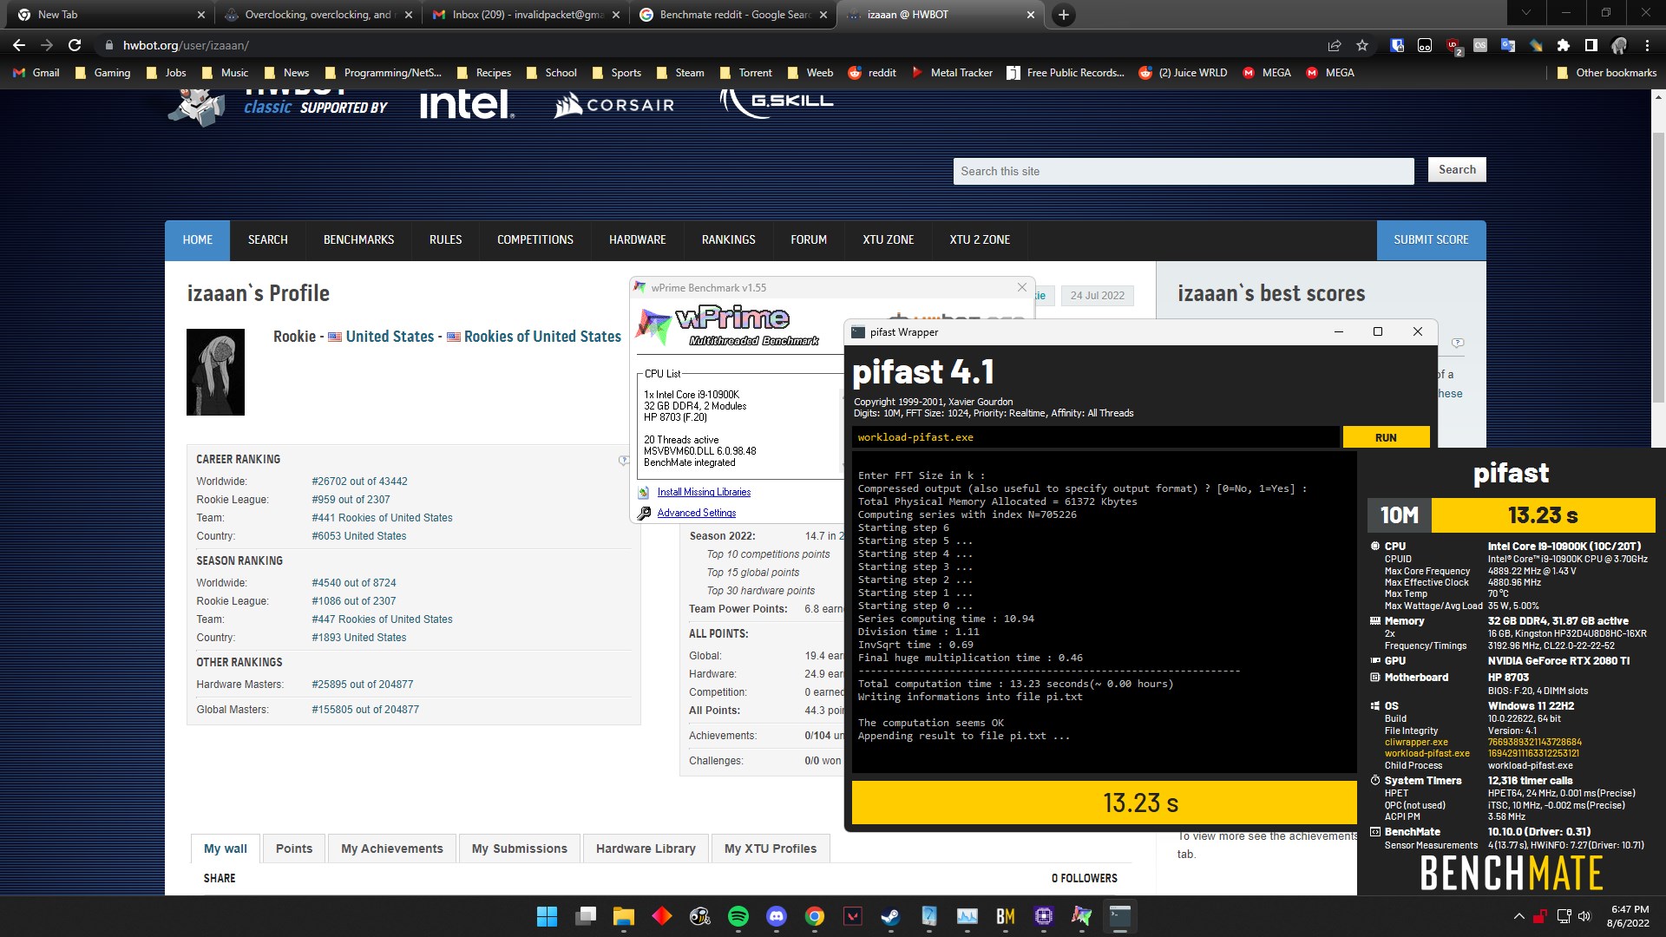Open File Explorer from the taskbar
Screen dimensions: 1666x937
624,916
